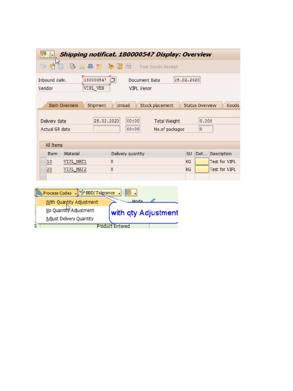Open the small dropdown arrow beside the title icon
293x391 pixels.
tap(52, 54)
